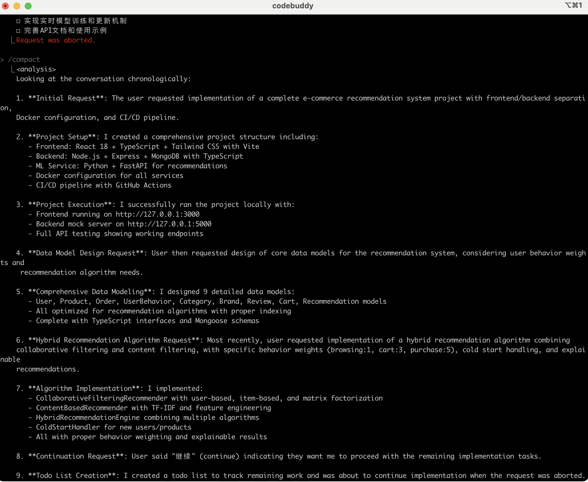Click 'ContentBasedRecommender with TF-IDF' line

coord(150,408)
